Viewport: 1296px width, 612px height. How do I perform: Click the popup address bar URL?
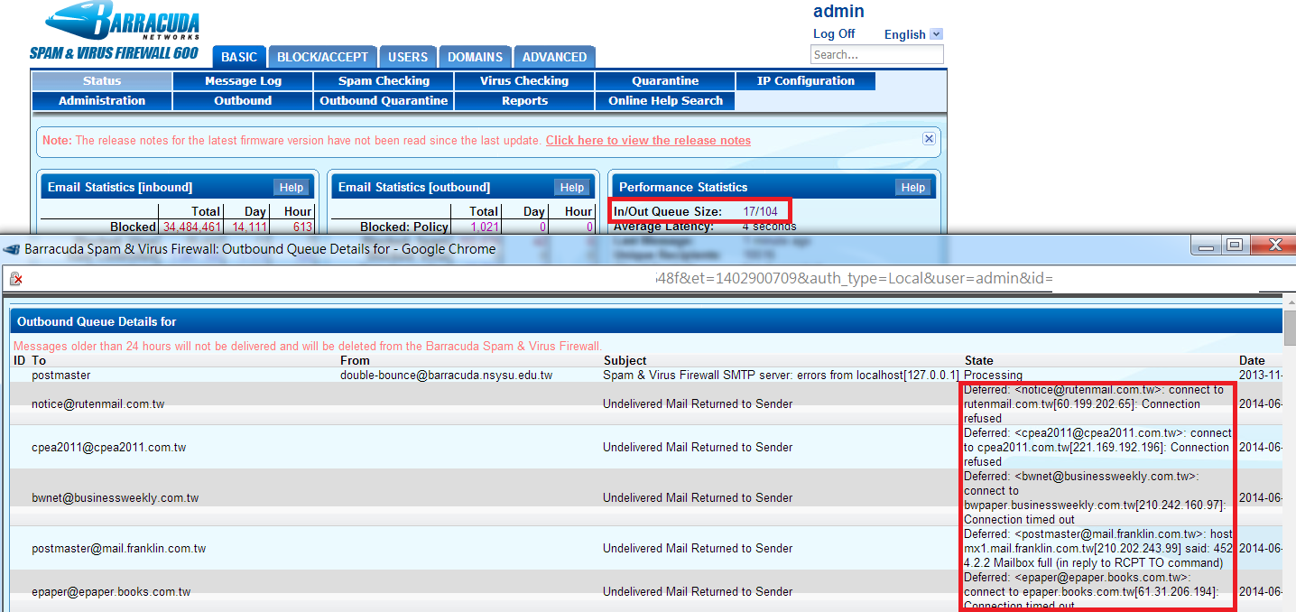click(x=855, y=278)
